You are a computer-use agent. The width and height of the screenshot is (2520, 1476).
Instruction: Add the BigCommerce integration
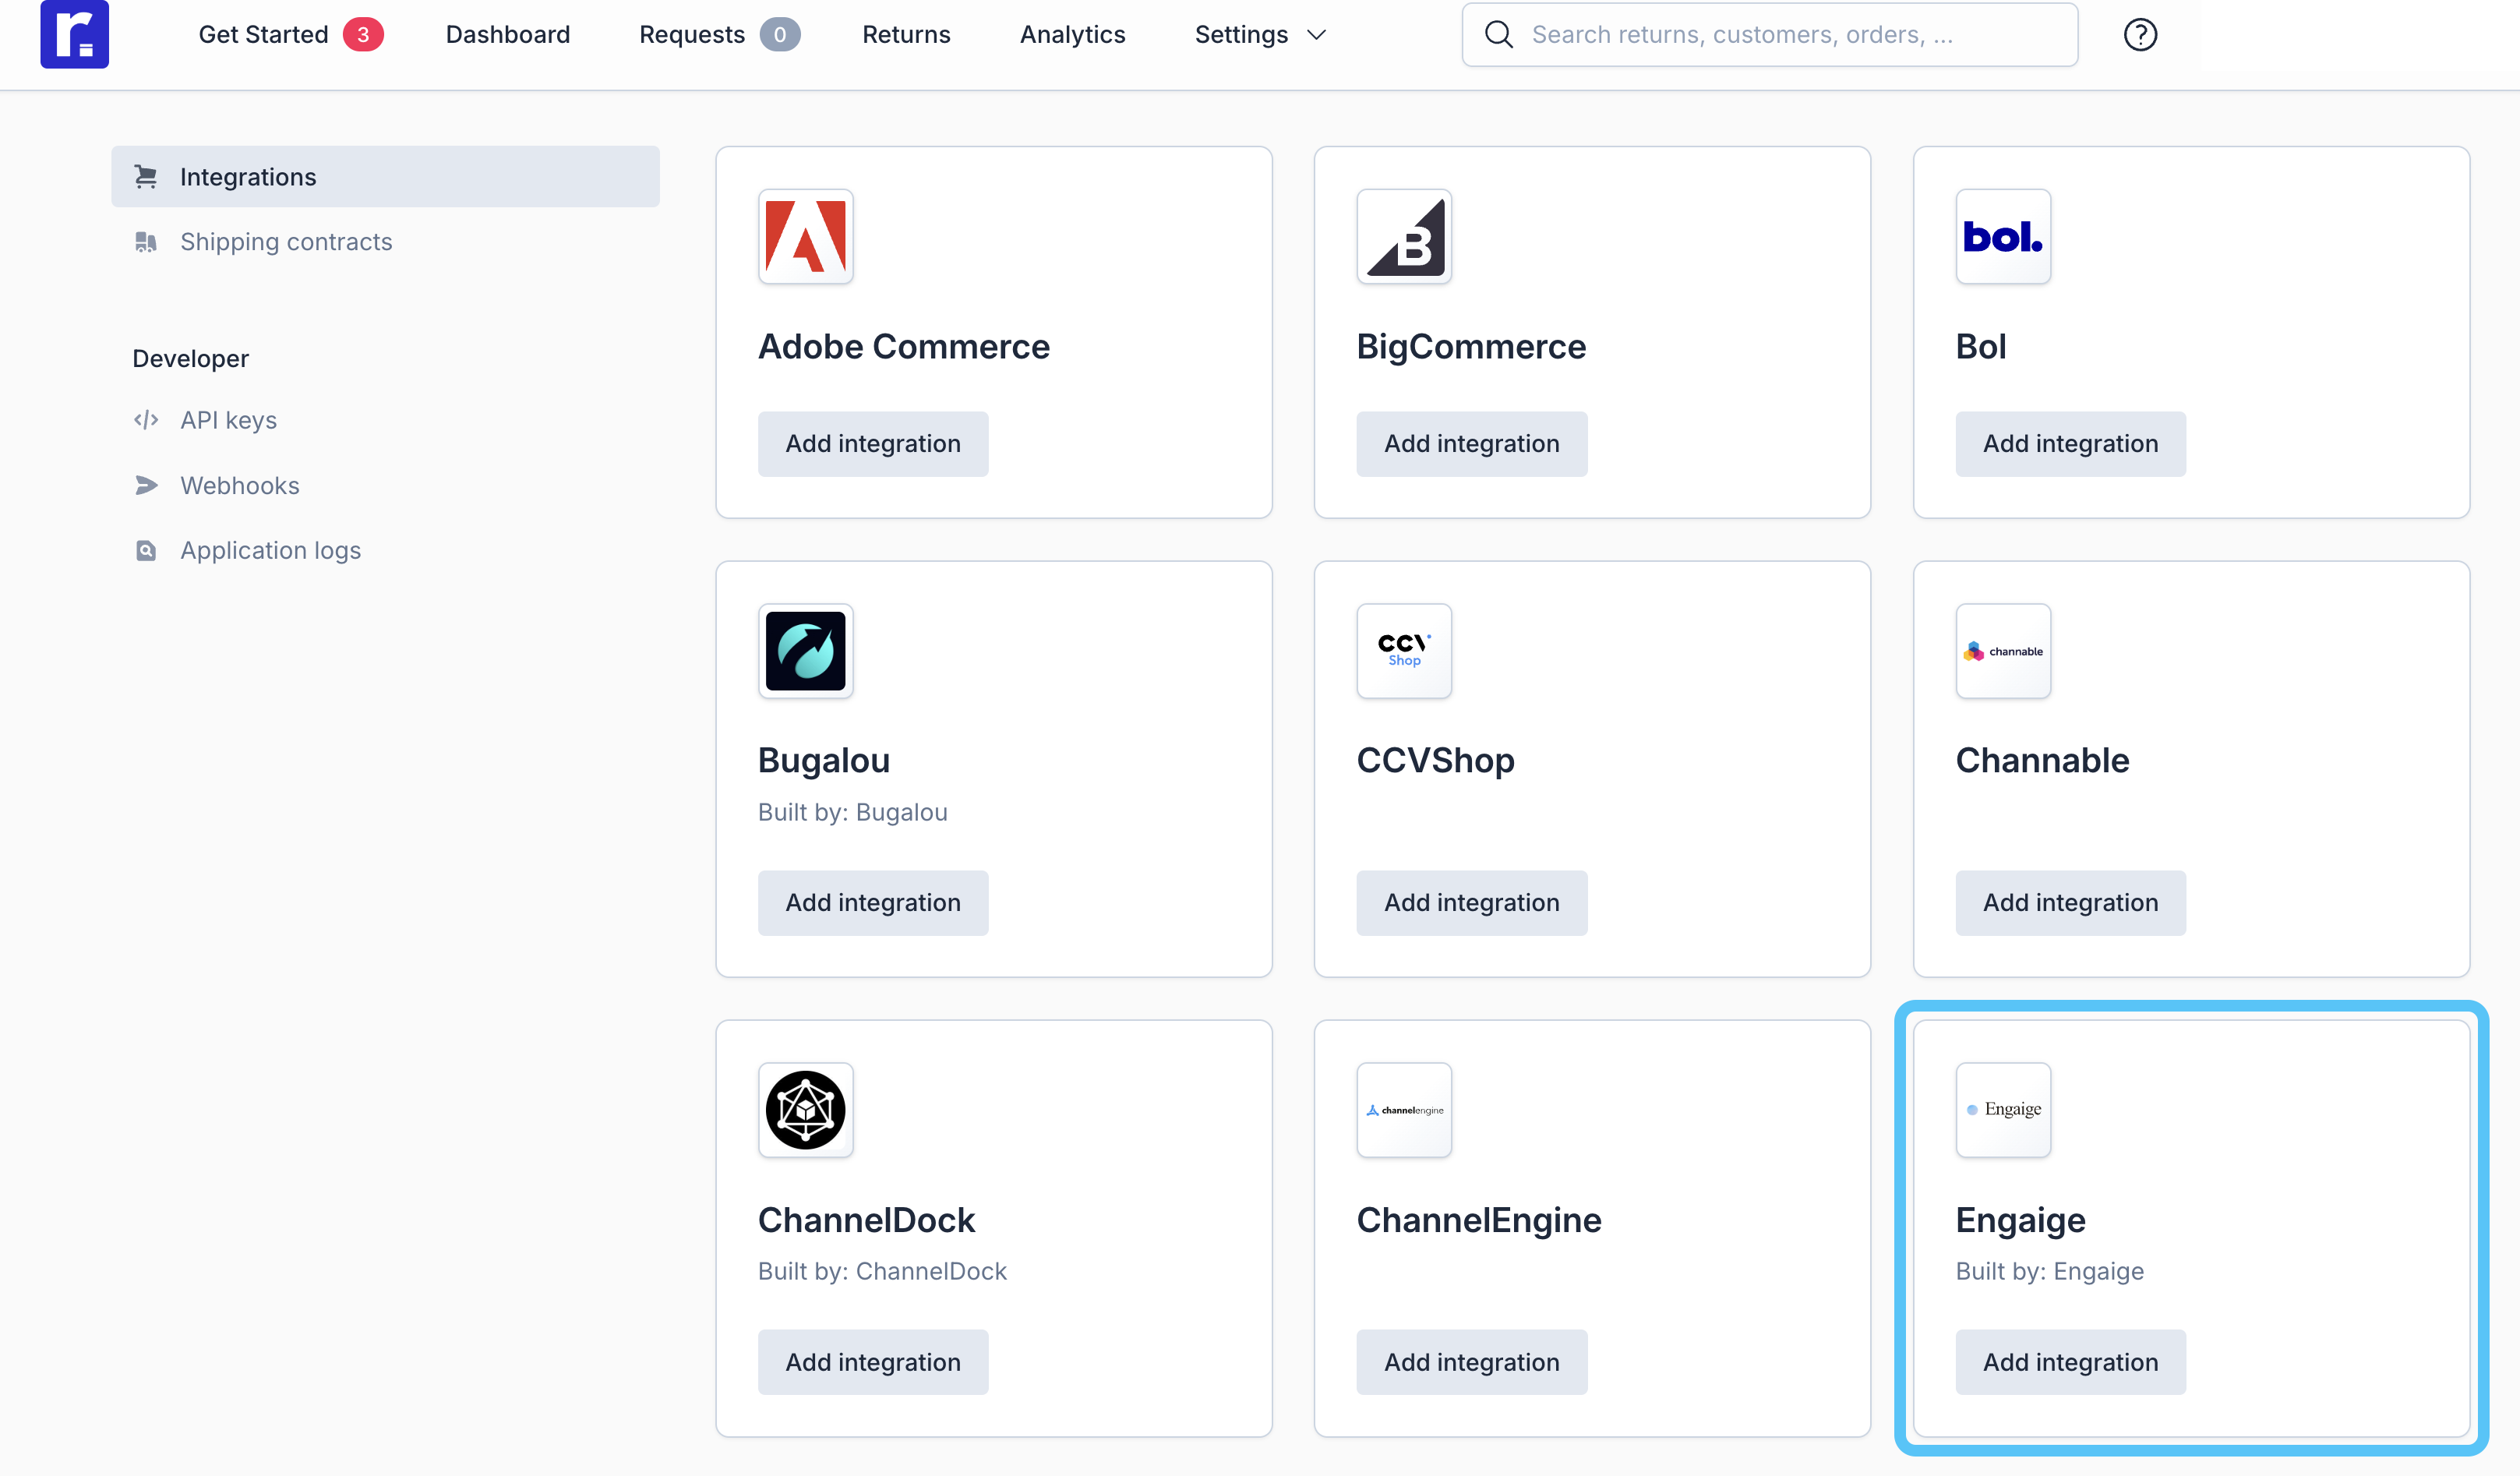(x=1472, y=444)
